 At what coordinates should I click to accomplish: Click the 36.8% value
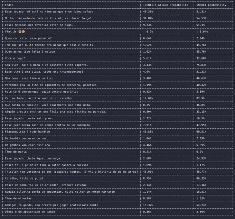[200, 105]
